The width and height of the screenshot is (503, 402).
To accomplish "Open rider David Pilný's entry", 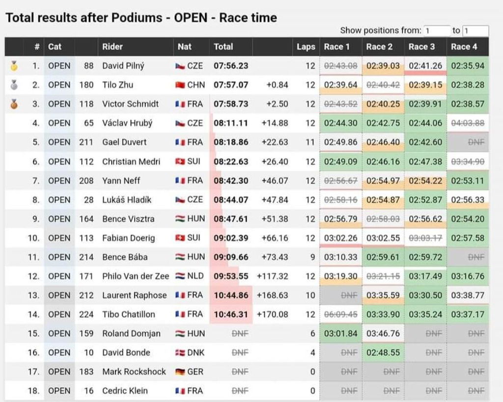I will tap(123, 66).
